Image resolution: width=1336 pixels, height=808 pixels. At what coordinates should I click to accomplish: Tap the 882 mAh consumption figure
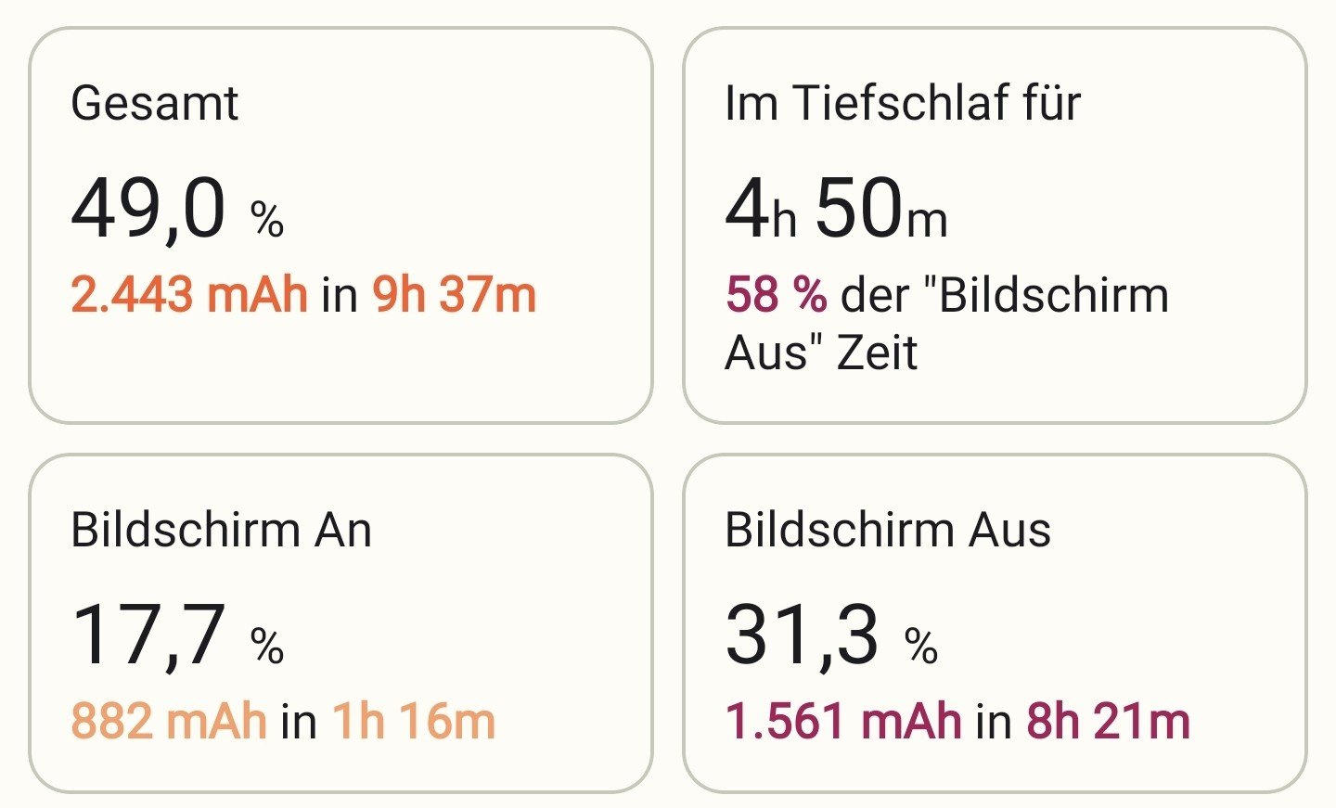[x=169, y=722]
